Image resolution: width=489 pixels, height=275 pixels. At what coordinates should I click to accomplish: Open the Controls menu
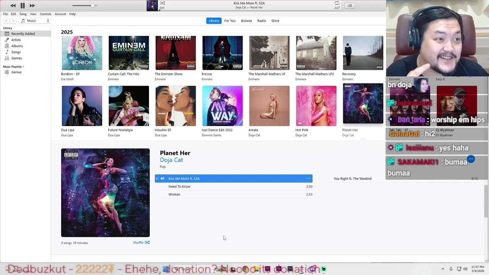45,14
